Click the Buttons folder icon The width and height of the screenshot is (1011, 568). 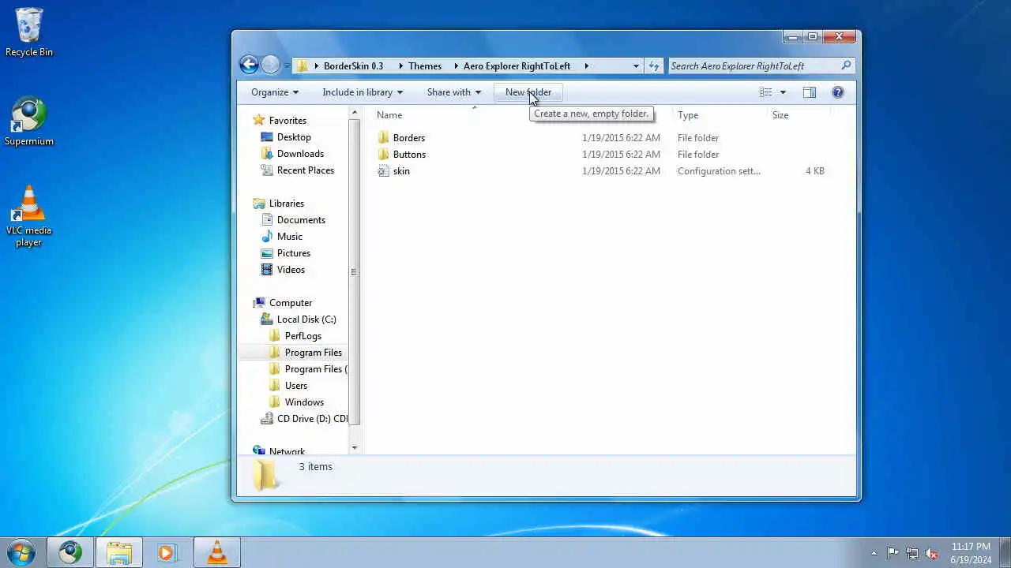(383, 154)
